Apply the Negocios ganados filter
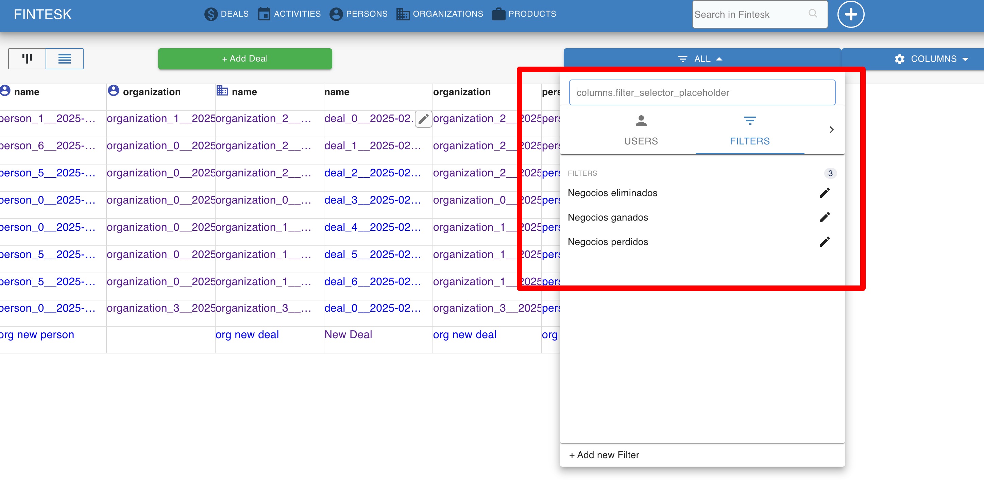 (x=608, y=217)
